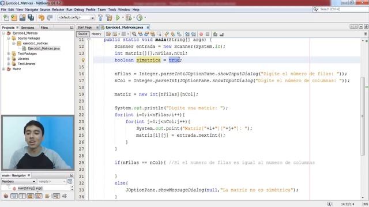
Task: Select main(String[] args) in Navigator
Action: 30,188
